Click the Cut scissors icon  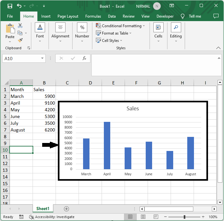pyautogui.click(x=20, y=26)
